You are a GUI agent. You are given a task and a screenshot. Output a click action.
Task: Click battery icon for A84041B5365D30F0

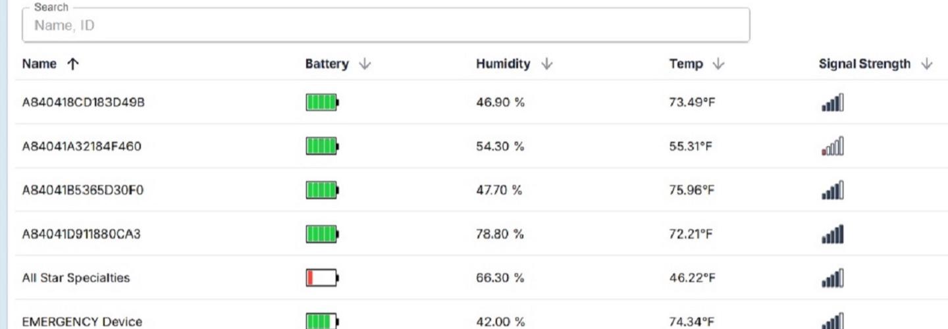[x=322, y=191]
